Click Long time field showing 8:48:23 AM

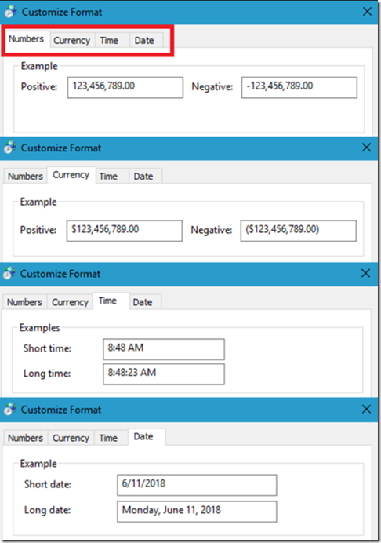tap(164, 374)
